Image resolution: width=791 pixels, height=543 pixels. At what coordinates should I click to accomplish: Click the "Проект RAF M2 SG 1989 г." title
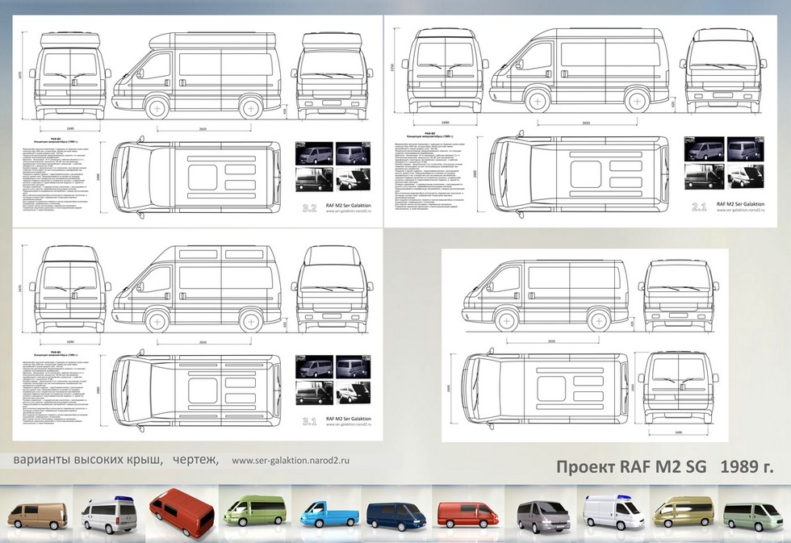pos(665,467)
